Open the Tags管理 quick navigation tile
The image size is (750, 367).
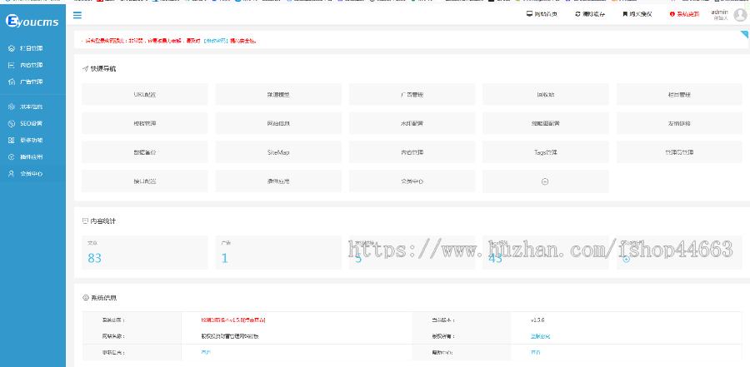(545, 152)
